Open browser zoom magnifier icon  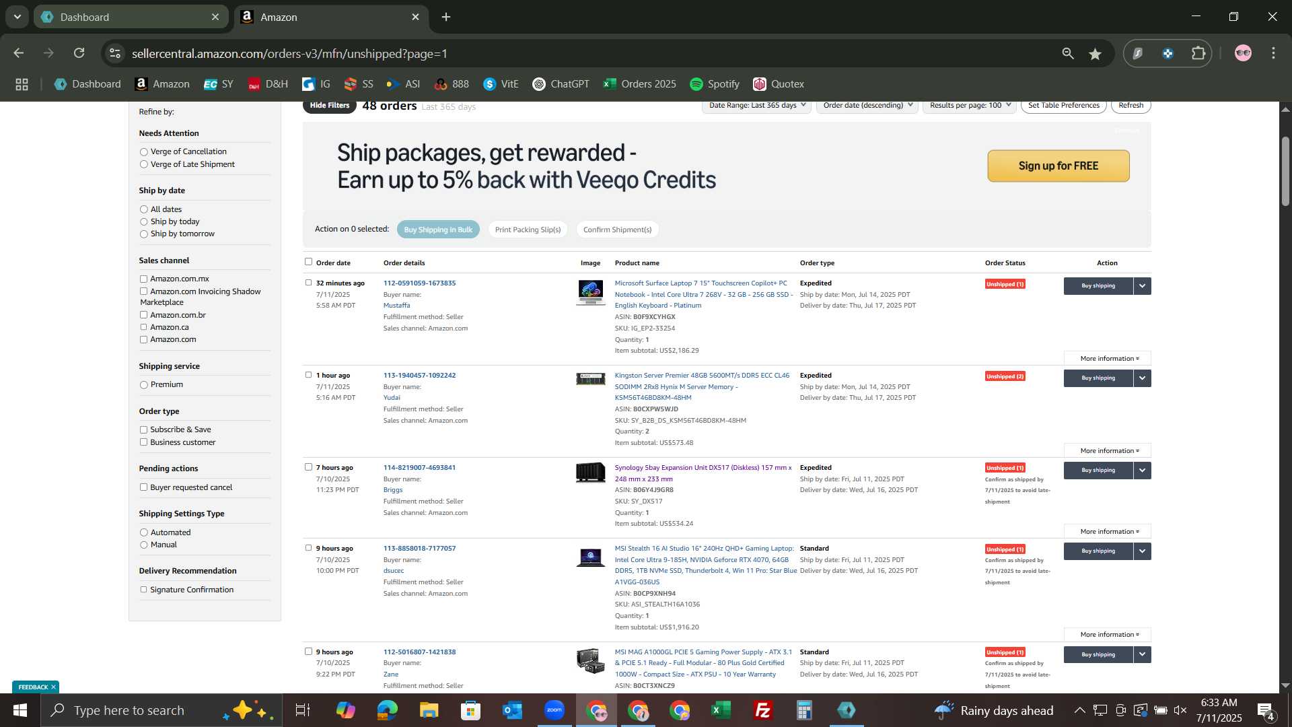[1068, 53]
